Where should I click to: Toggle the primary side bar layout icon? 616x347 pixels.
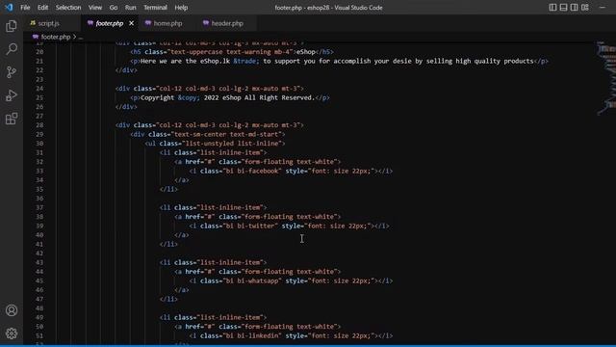point(552,8)
